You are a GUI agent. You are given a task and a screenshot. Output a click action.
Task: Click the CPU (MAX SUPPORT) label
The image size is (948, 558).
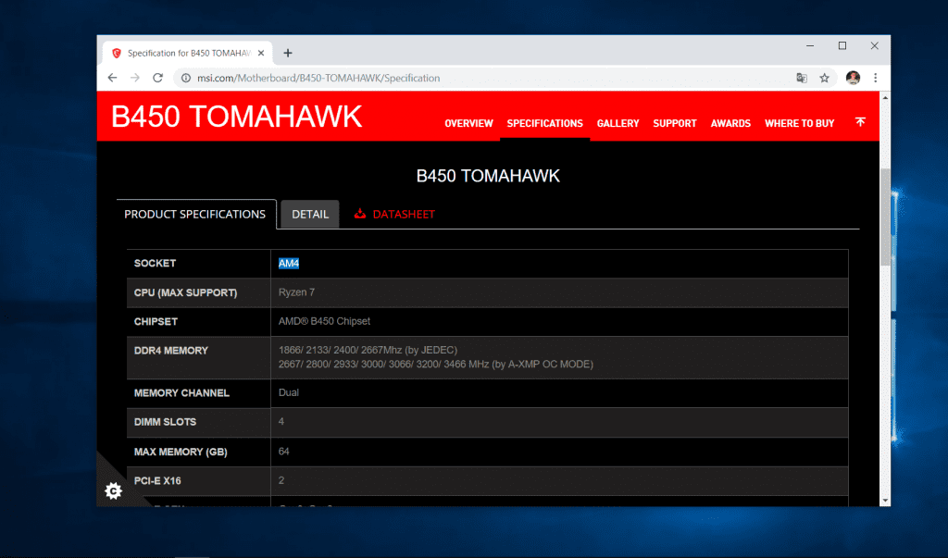[185, 292]
